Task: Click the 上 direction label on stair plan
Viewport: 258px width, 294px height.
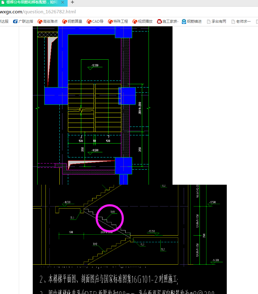Action: click(x=81, y=137)
